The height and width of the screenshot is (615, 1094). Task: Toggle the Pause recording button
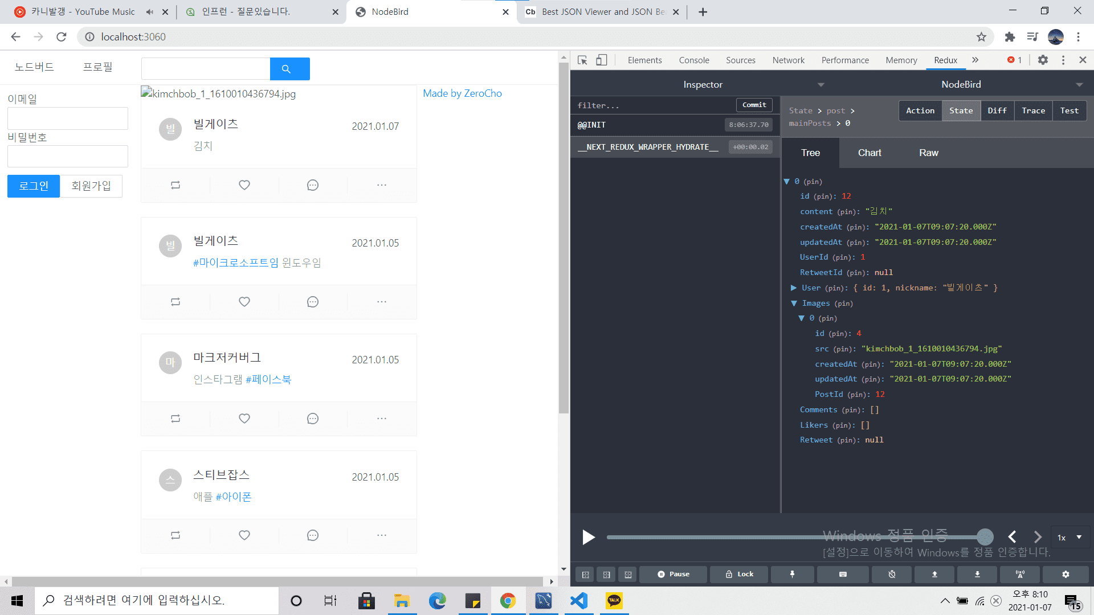coord(673,574)
